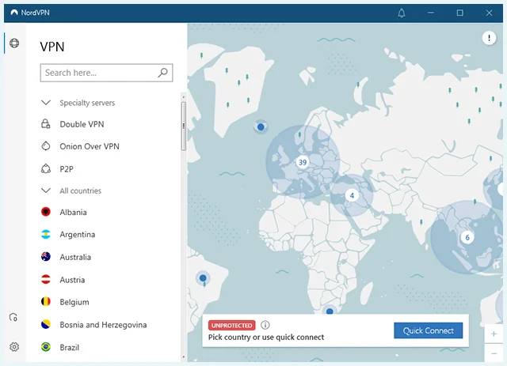Viewport: 507px width, 366px height.
Task: Select Belgium in the country list
Action: pyautogui.click(x=74, y=302)
